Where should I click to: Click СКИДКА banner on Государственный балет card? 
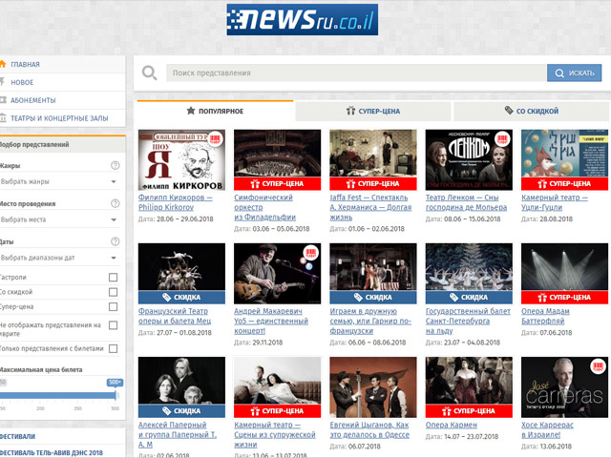(469, 298)
